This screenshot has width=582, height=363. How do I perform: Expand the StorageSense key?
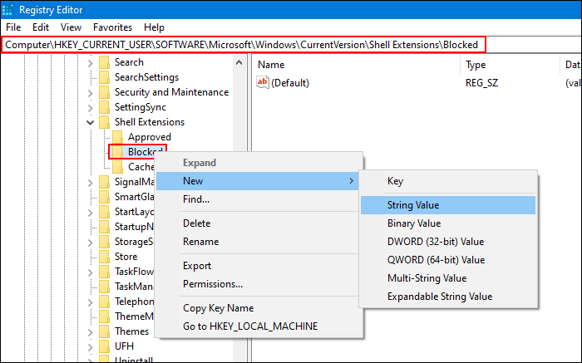coord(90,243)
